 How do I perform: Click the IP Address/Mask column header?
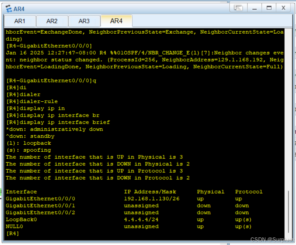(x=150, y=192)
